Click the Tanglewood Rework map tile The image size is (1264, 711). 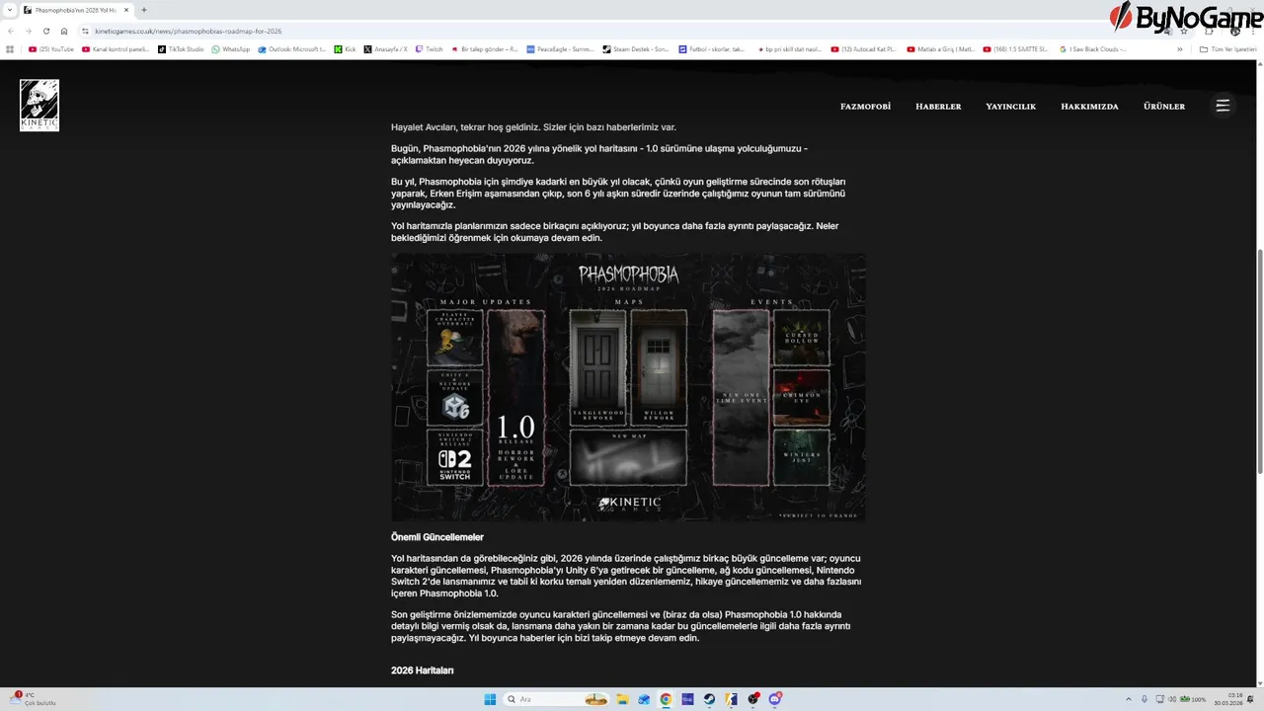(597, 367)
